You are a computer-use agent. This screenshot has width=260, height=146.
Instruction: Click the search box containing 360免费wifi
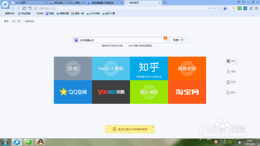click(120, 40)
